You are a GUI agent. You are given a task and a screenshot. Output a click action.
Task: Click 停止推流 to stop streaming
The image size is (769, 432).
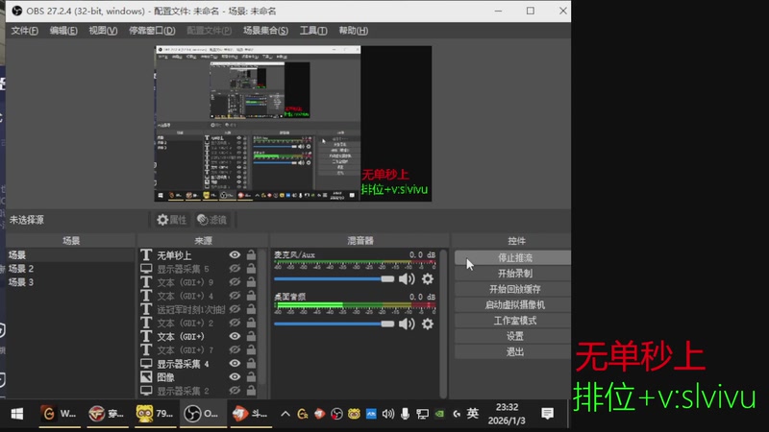[513, 257]
